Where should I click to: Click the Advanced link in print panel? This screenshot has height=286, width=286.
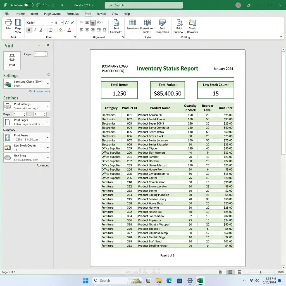[x=43, y=165]
